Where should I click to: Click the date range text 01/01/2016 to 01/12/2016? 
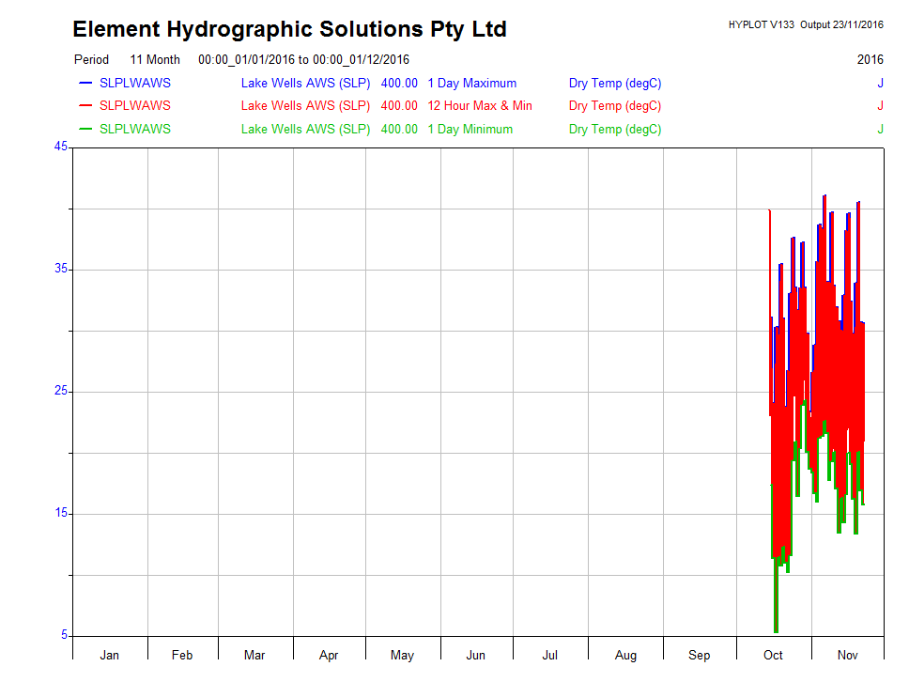pos(303,59)
